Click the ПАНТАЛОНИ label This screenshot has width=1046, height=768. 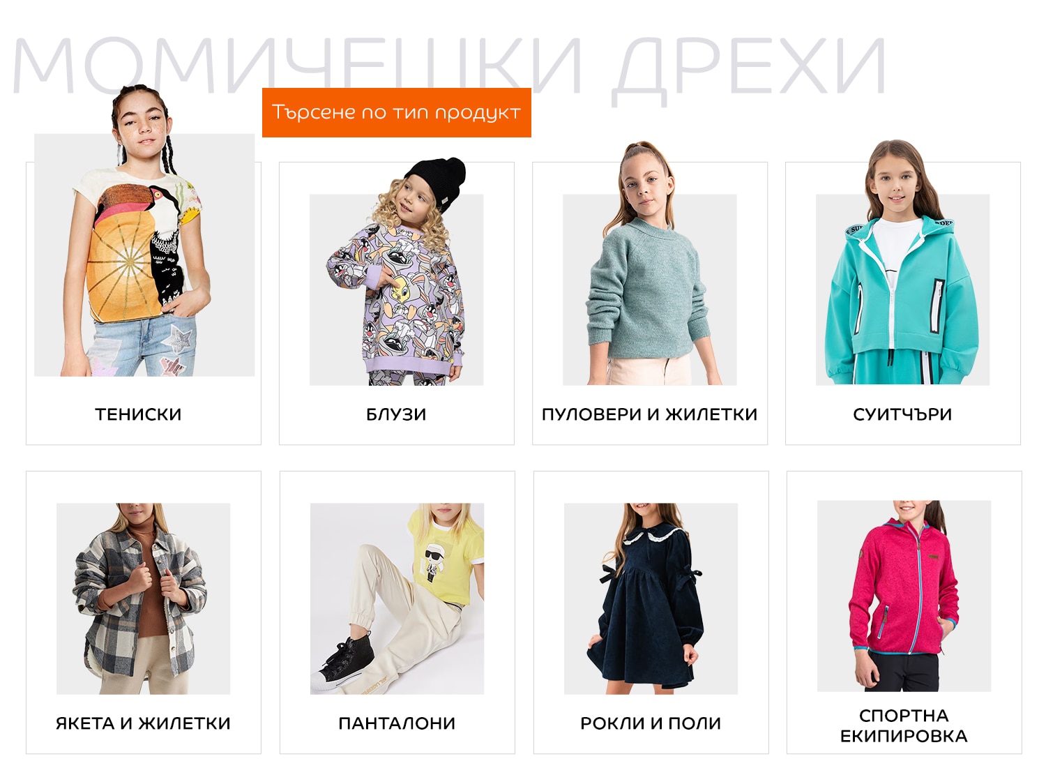(397, 723)
